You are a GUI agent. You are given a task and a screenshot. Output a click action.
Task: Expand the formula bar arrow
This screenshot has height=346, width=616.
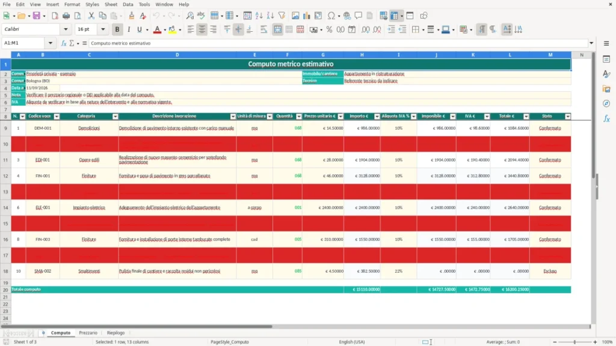591,43
